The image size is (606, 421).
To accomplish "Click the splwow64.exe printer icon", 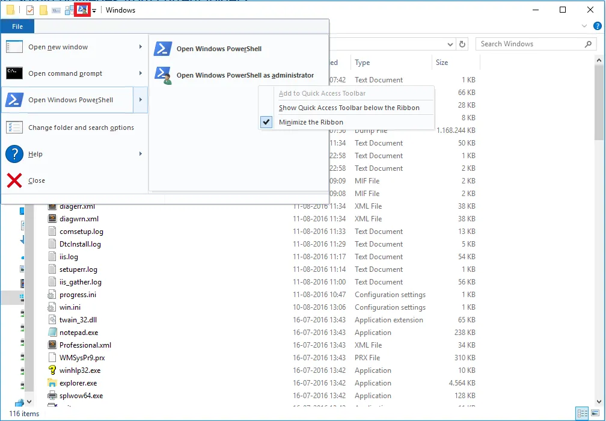I will coord(52,396).
